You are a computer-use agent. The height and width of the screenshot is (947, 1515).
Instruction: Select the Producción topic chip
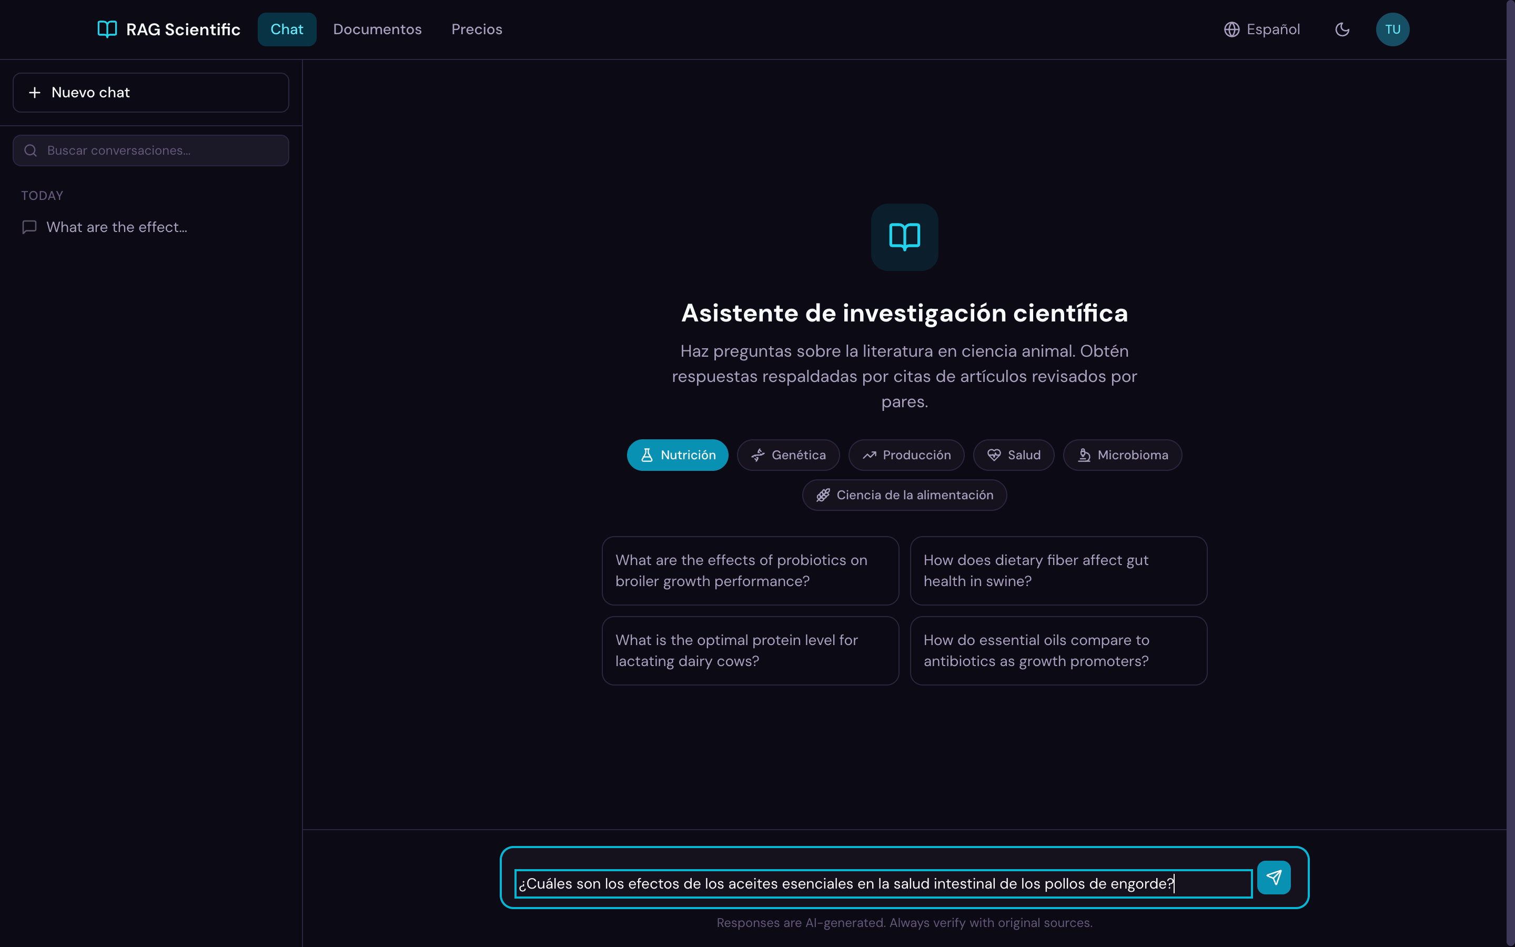coord(905,455)
